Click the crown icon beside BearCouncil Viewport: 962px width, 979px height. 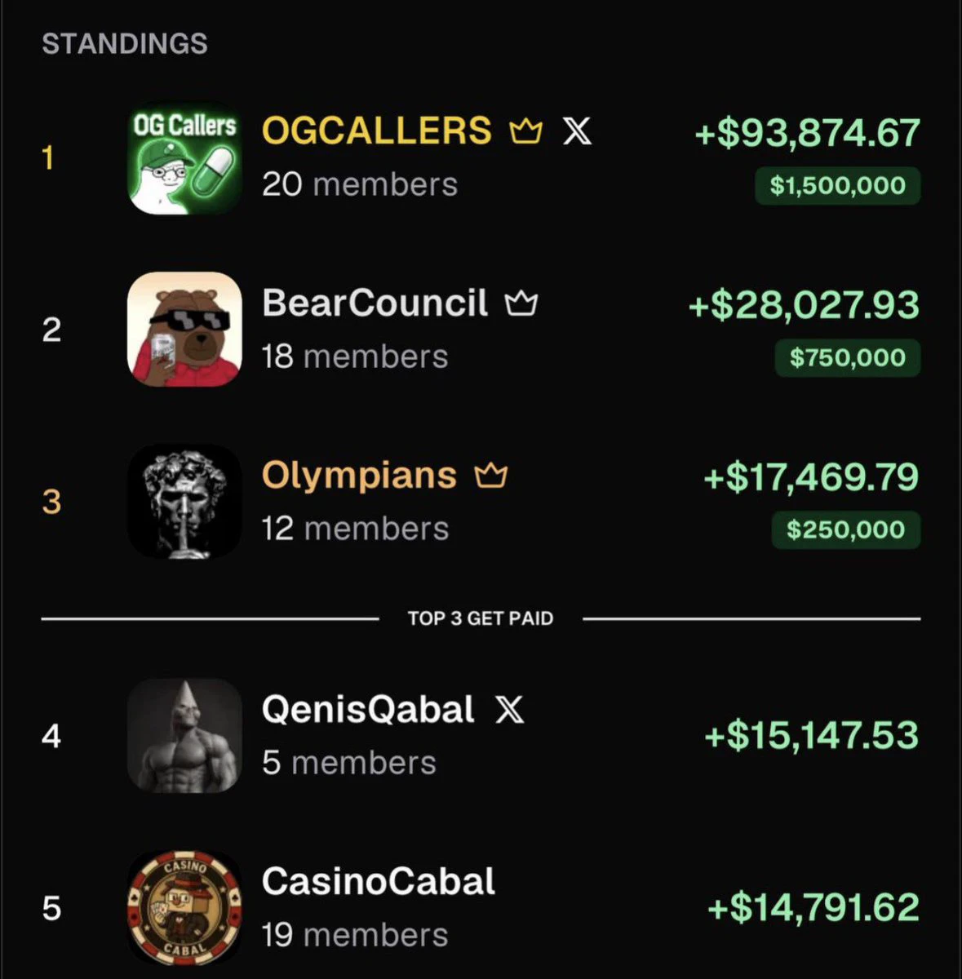coord(521,303)
